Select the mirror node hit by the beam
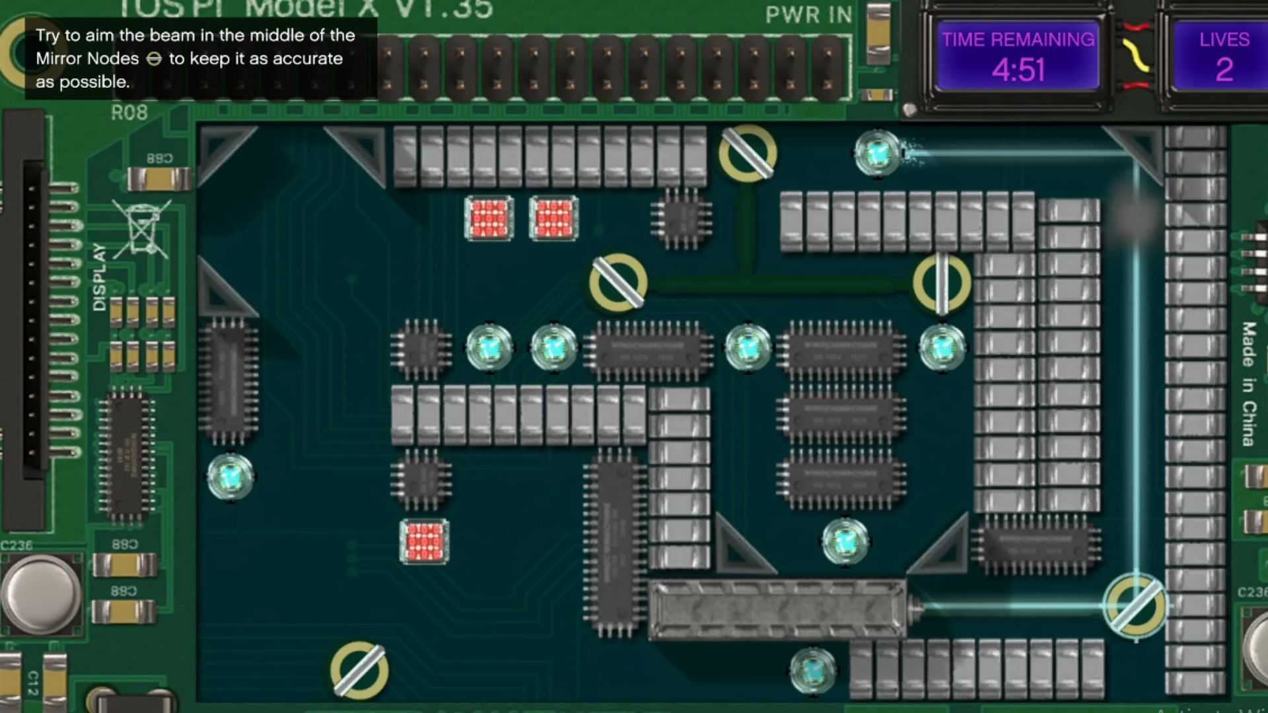1268x713 pixels. (x=1136, y=605)
